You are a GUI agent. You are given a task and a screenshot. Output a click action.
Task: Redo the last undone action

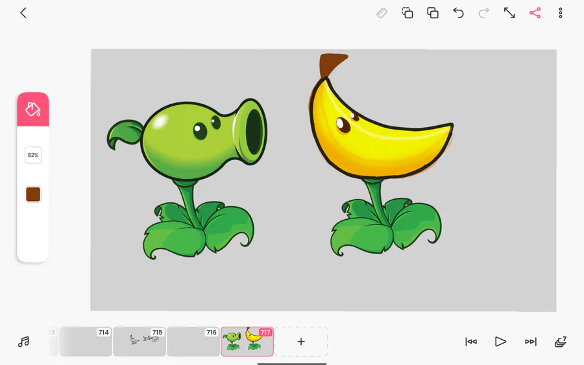click(x=484, y=13)
